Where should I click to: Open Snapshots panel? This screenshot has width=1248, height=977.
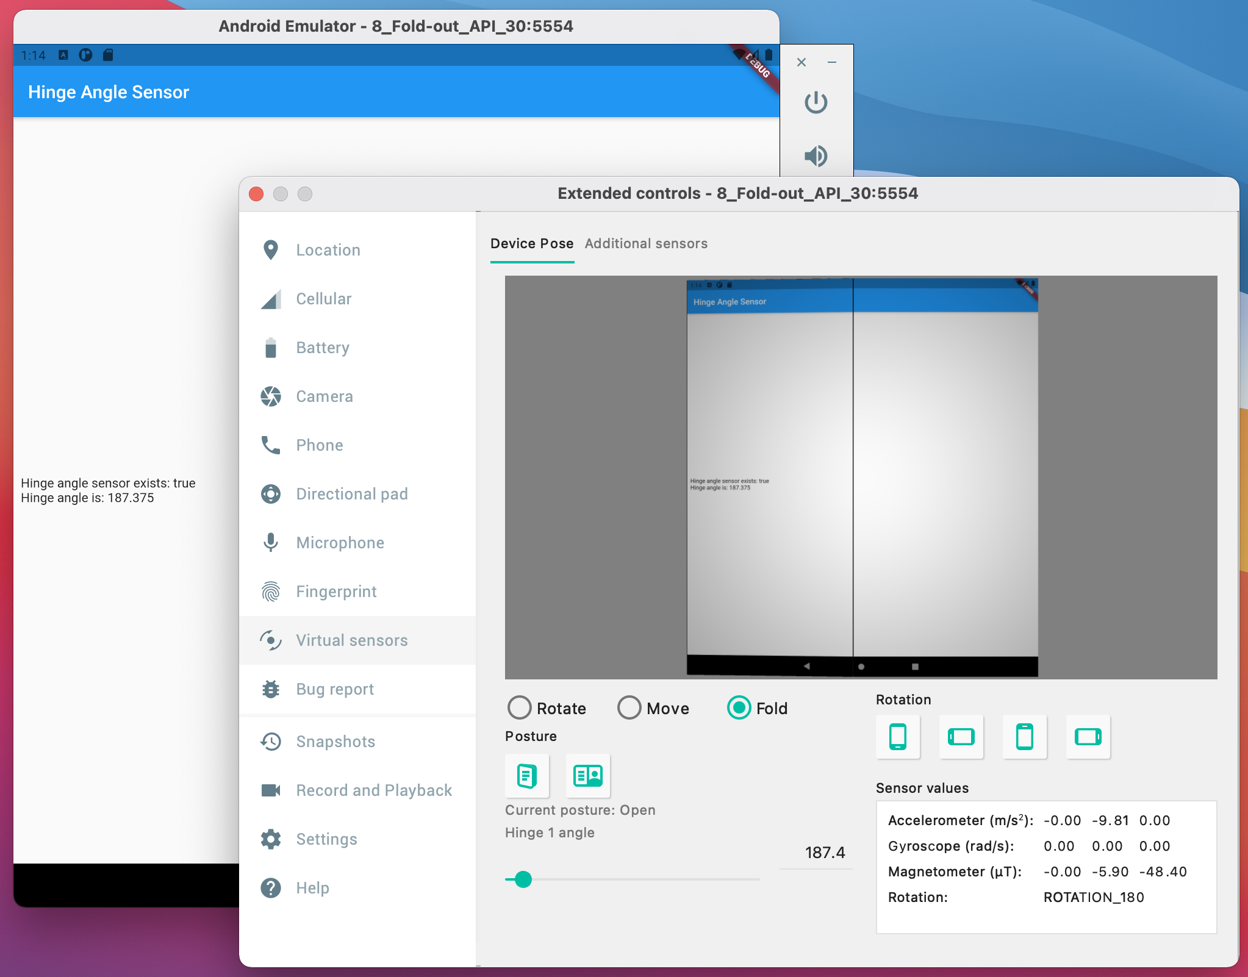336,741
